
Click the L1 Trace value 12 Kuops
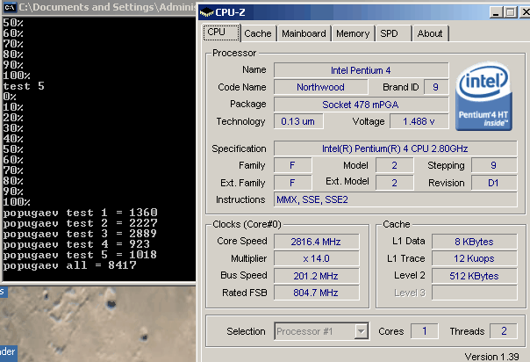[474, 258]
